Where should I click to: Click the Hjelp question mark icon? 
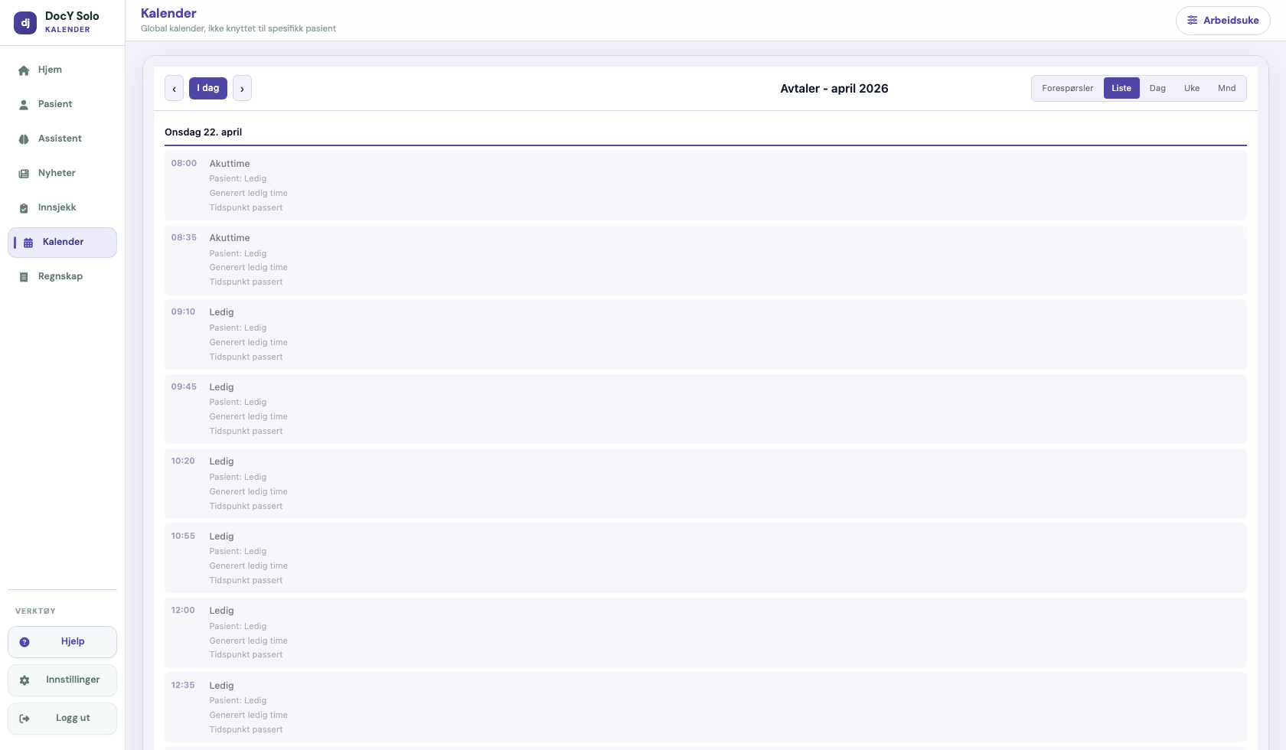click(24, 642)
